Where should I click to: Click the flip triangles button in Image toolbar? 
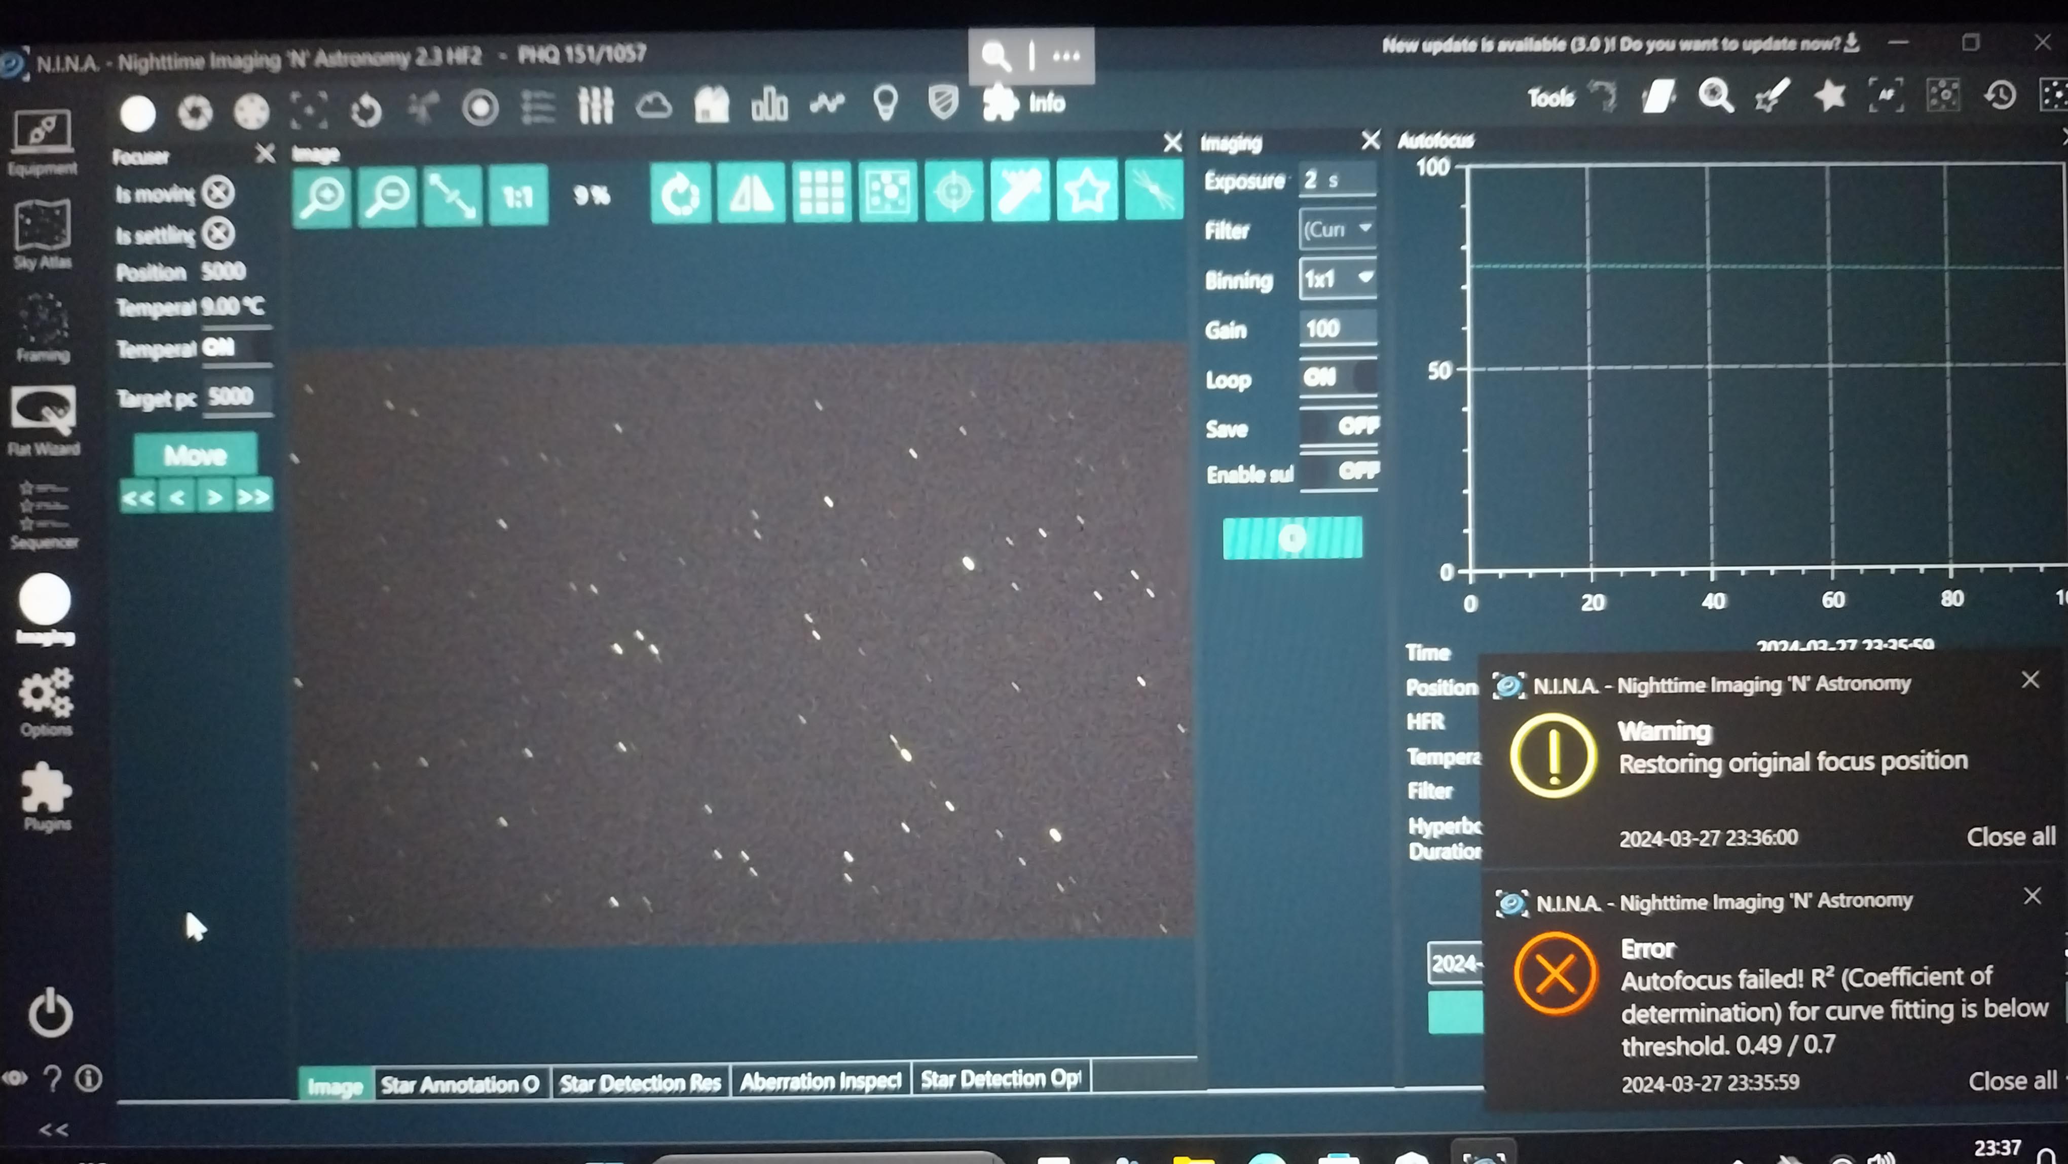(x=751, y=194)
